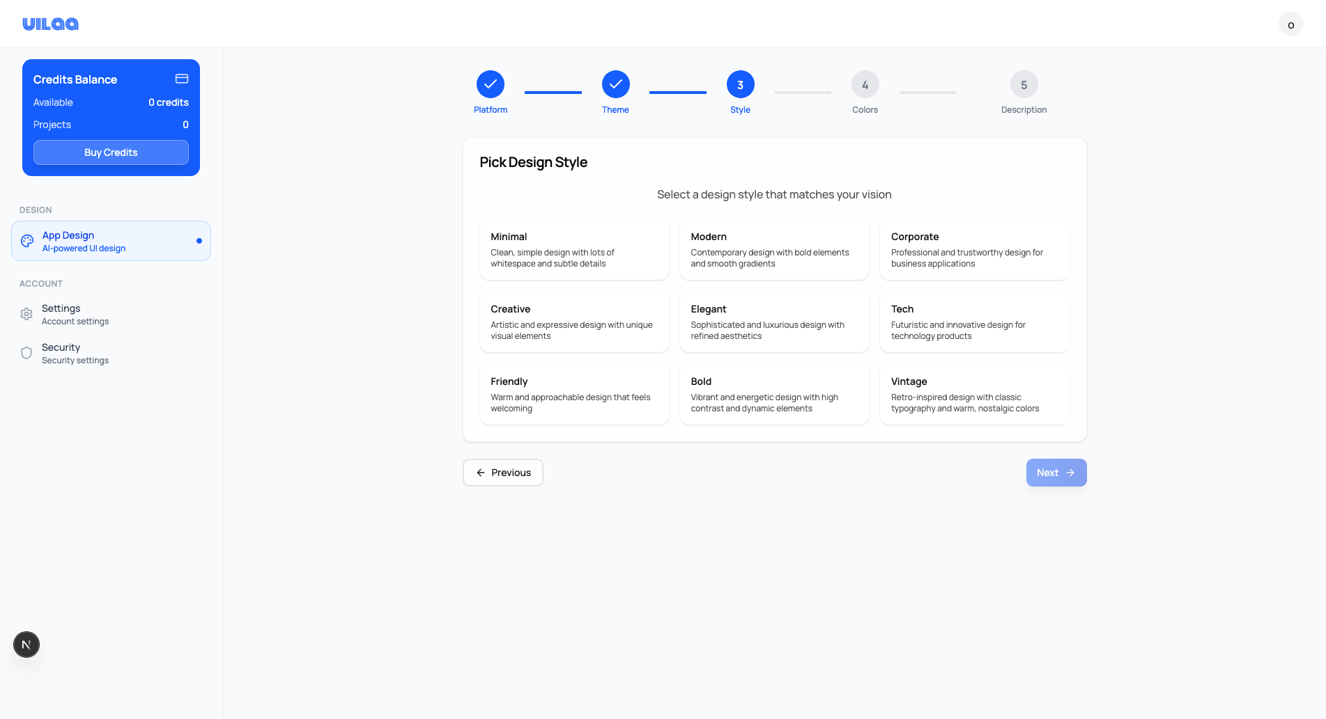Pick the Vintage design style
The height and width of the screenshot is (719, 1326).
tap(973, 394)
